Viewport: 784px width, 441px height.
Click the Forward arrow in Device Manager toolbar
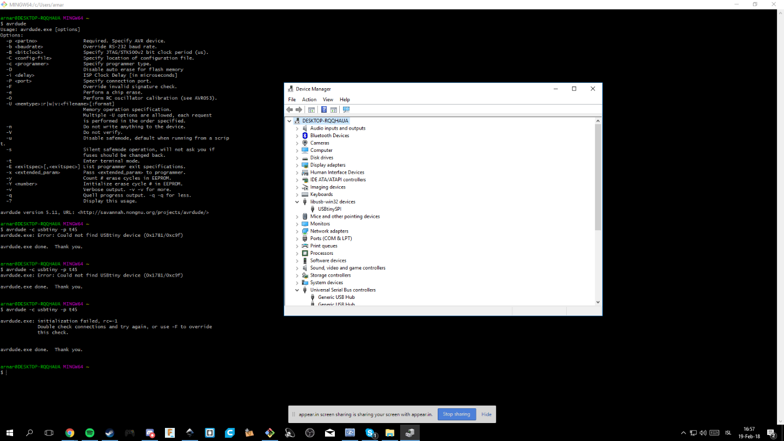click(299, 109)
